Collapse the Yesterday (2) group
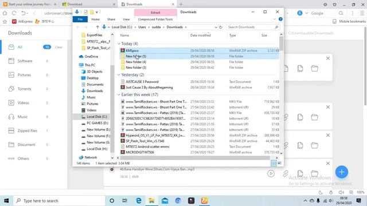 (x=119, y=75)
